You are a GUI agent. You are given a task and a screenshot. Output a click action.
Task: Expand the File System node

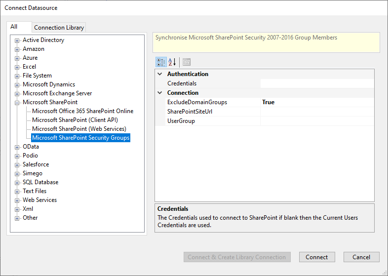pyautogui.click(x=17, y=76)
